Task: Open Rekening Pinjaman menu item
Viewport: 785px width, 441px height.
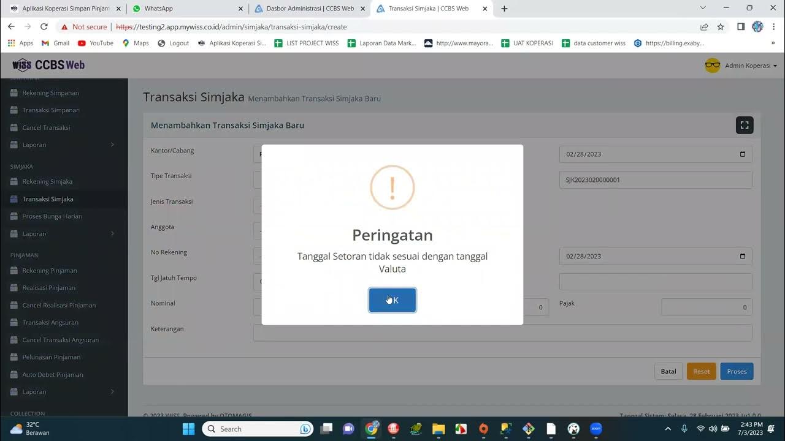Action: tap(50, 270)
